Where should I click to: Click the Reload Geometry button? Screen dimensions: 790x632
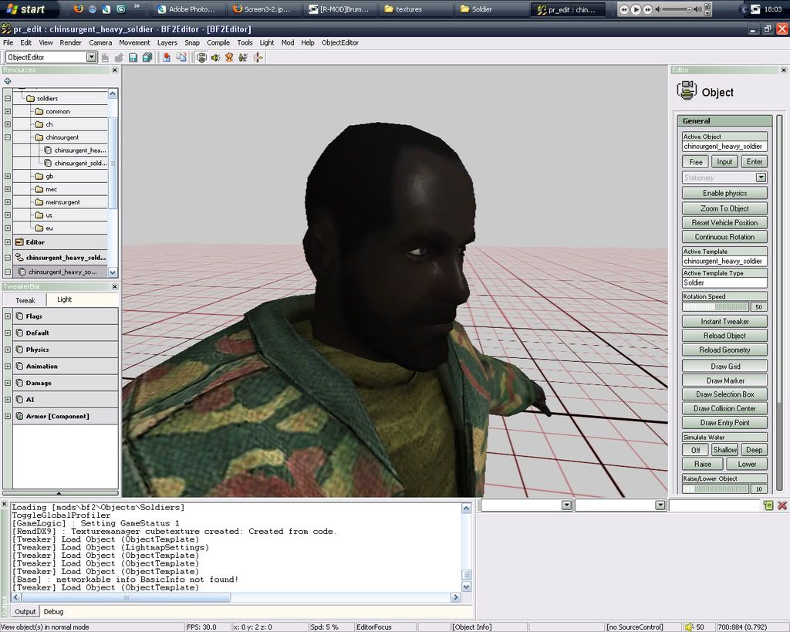click(x=724, y=350)
